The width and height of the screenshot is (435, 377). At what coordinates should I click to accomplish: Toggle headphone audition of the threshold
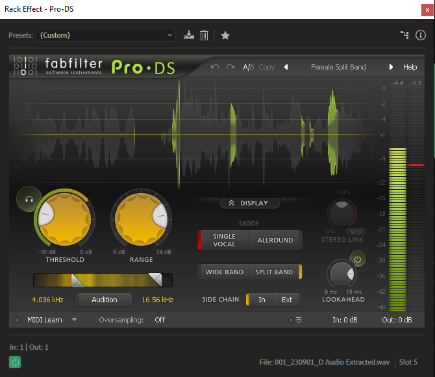tap(29, 199)
